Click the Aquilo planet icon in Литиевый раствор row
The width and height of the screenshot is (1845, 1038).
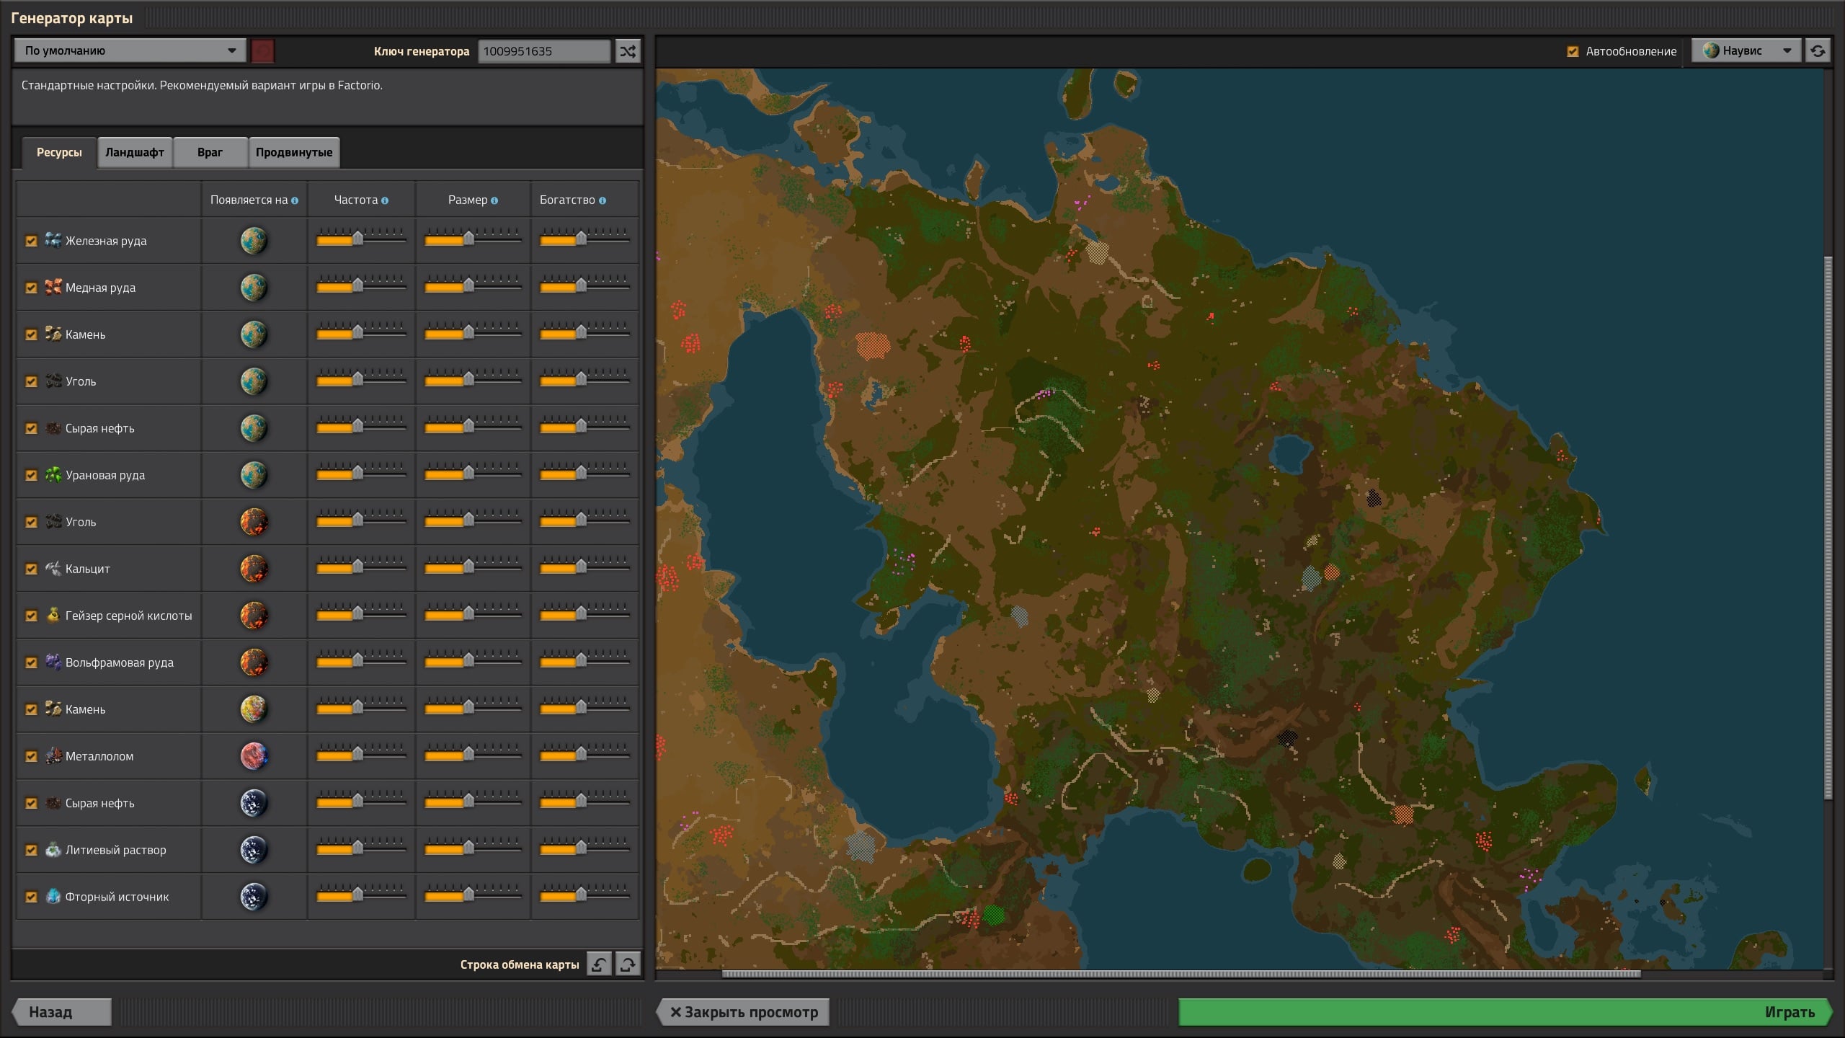pyautogui.click(x=254, y=850)
